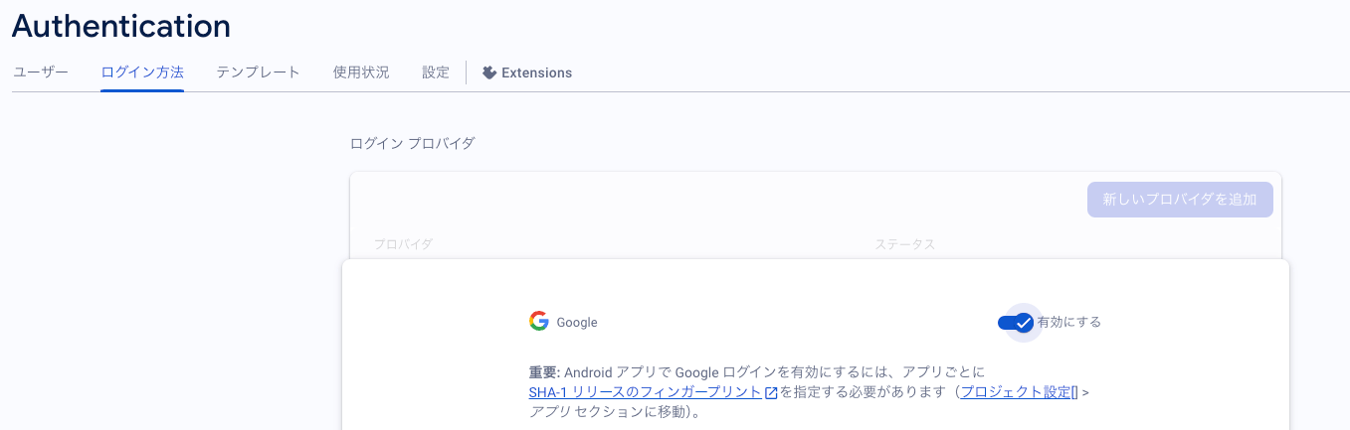Click the 有効にする toggle label
The height and width of the screenshot is (430, 1350).
1068,322
